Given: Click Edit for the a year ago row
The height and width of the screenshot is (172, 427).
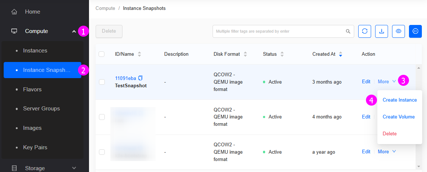Looking at the screenshot, I should coord(366,151).
